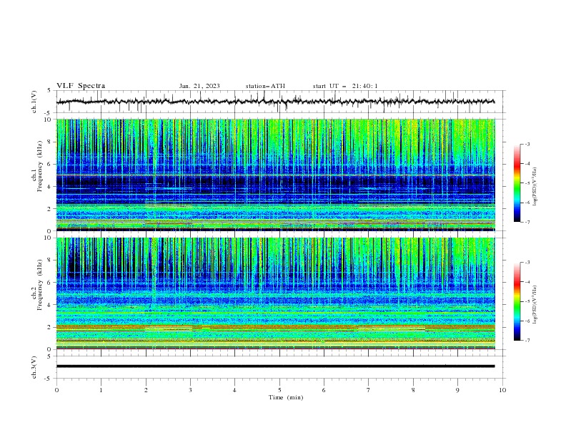The width and height of the screenshot is (566, 438).
Task: Click the "5" volt tick beside ch.1(V)
Action: pos(49,91)
